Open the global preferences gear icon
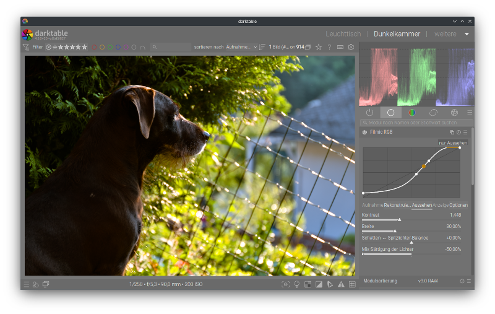This screenshot has width=495, height=314. [x=351, y=47]
